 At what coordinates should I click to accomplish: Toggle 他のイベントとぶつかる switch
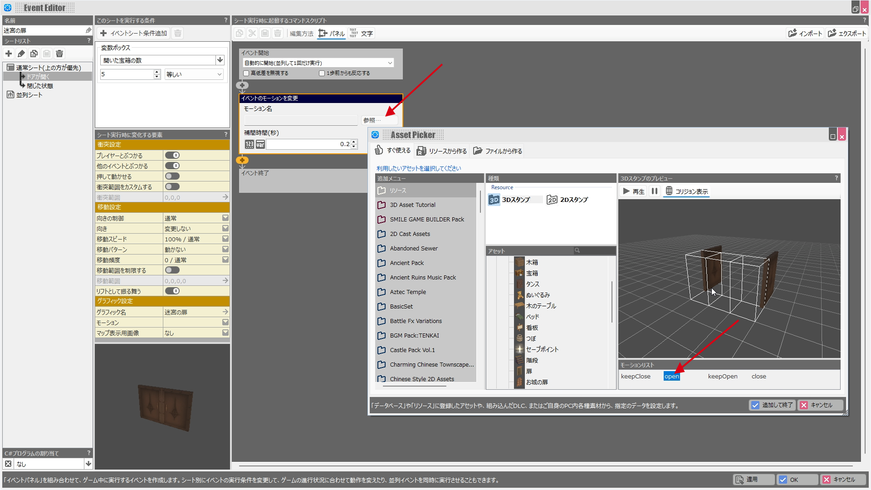[172, 166]
